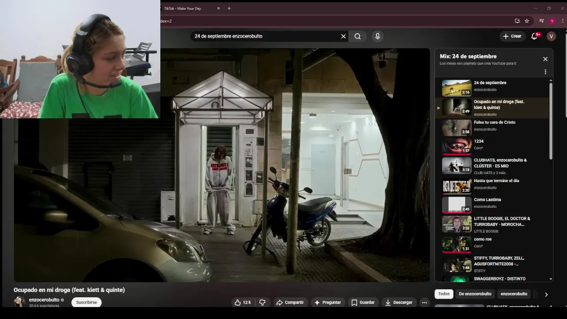Viewport: 567px width, 319px height.
Task: Open Chrome media controls icon
Action: 541,21
